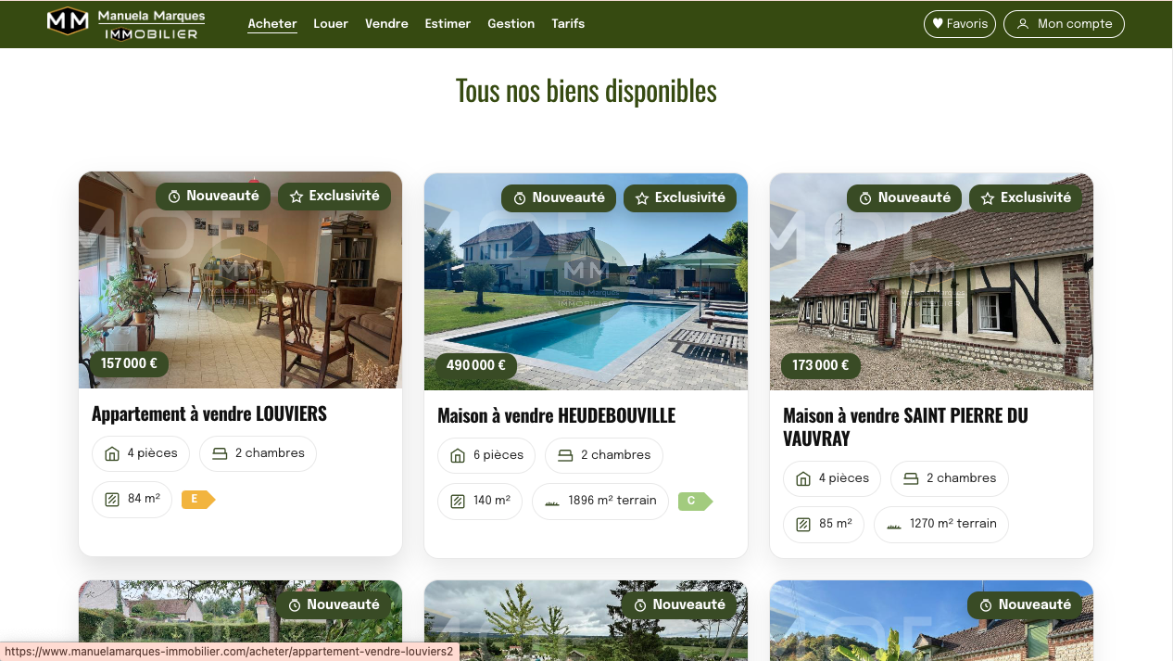This screenshot has height=661, width=1173.
Task: Click the green energy label C badge
Action: pyautogui.click(x=694, y=502)
